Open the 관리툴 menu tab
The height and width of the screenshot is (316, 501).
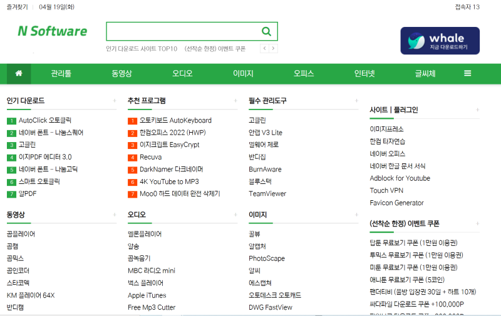61,73
